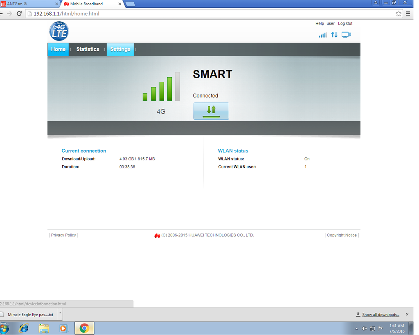This screenshot has height=335, width=419.
Task: Expand the downloaded file options arrow
Action: point(60,314)
